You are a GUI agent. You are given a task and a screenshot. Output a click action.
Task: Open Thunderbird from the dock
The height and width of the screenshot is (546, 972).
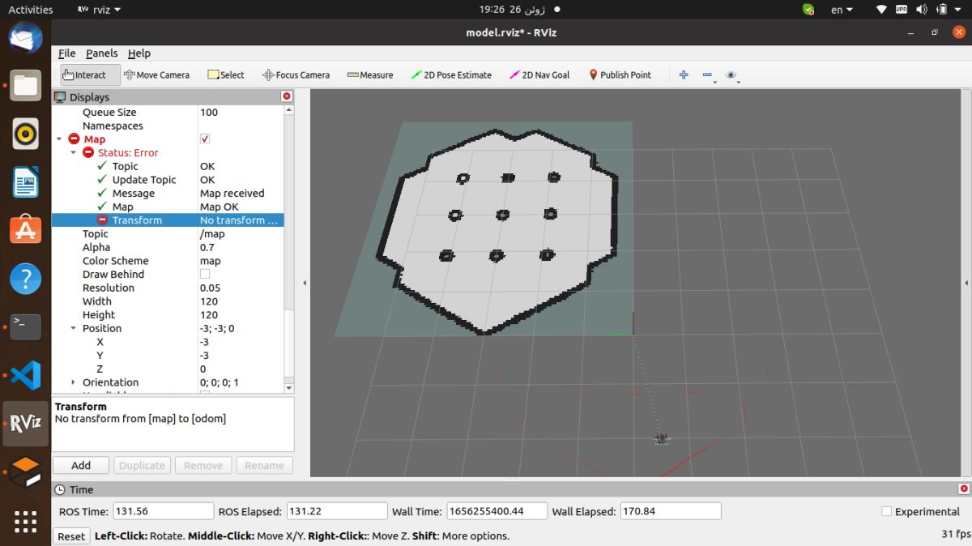(25, 37)
